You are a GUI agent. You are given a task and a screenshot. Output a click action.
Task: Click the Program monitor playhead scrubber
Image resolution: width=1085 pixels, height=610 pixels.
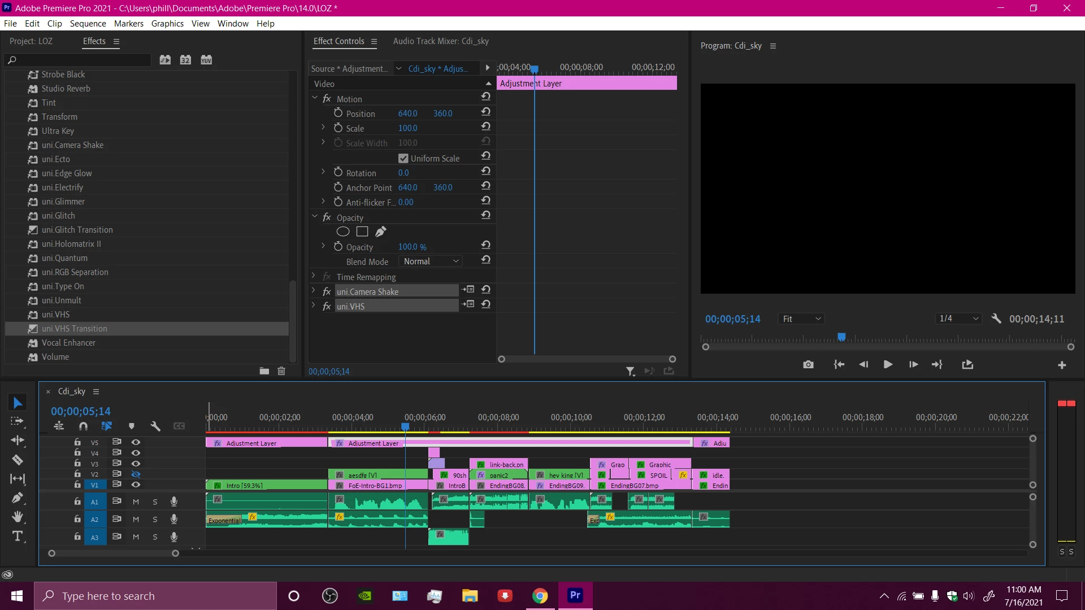click(x=841, y=337)
